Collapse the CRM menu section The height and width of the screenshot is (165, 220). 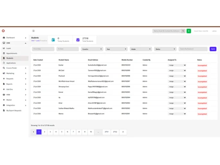click(26, 43)
